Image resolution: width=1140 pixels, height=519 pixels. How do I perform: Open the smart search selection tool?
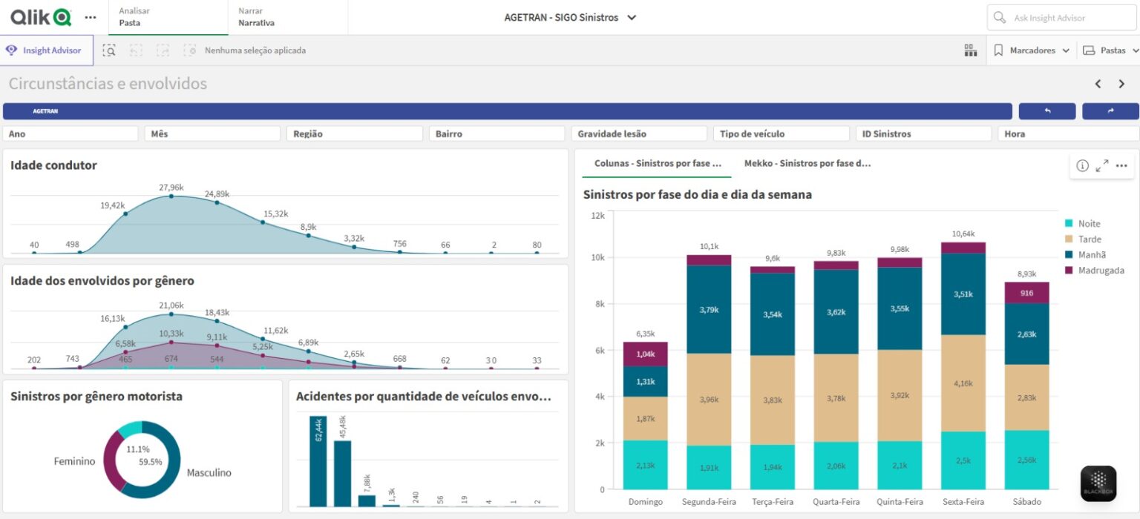pos(109,50)
